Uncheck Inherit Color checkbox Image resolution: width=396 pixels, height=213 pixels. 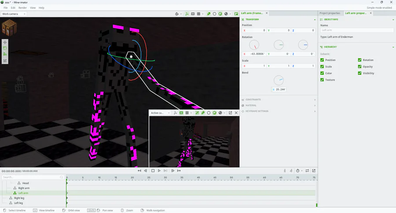(322, 73)
